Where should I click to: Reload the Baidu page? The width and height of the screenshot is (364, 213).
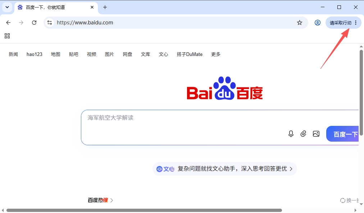coord(34,23)
